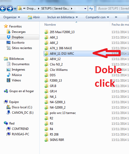Click Vídeos filmstrip icon
The image size is (129, 154).
click(x=9, y=80)
